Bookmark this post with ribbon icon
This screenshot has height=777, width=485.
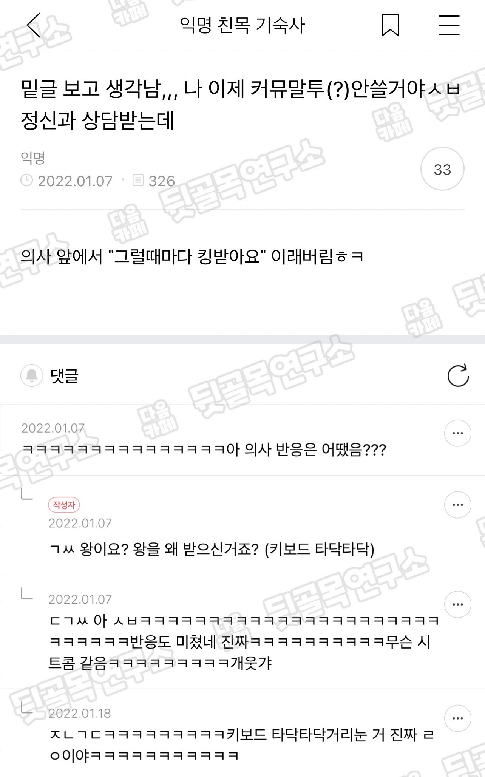pyautogui.click(x=390, y=25)
